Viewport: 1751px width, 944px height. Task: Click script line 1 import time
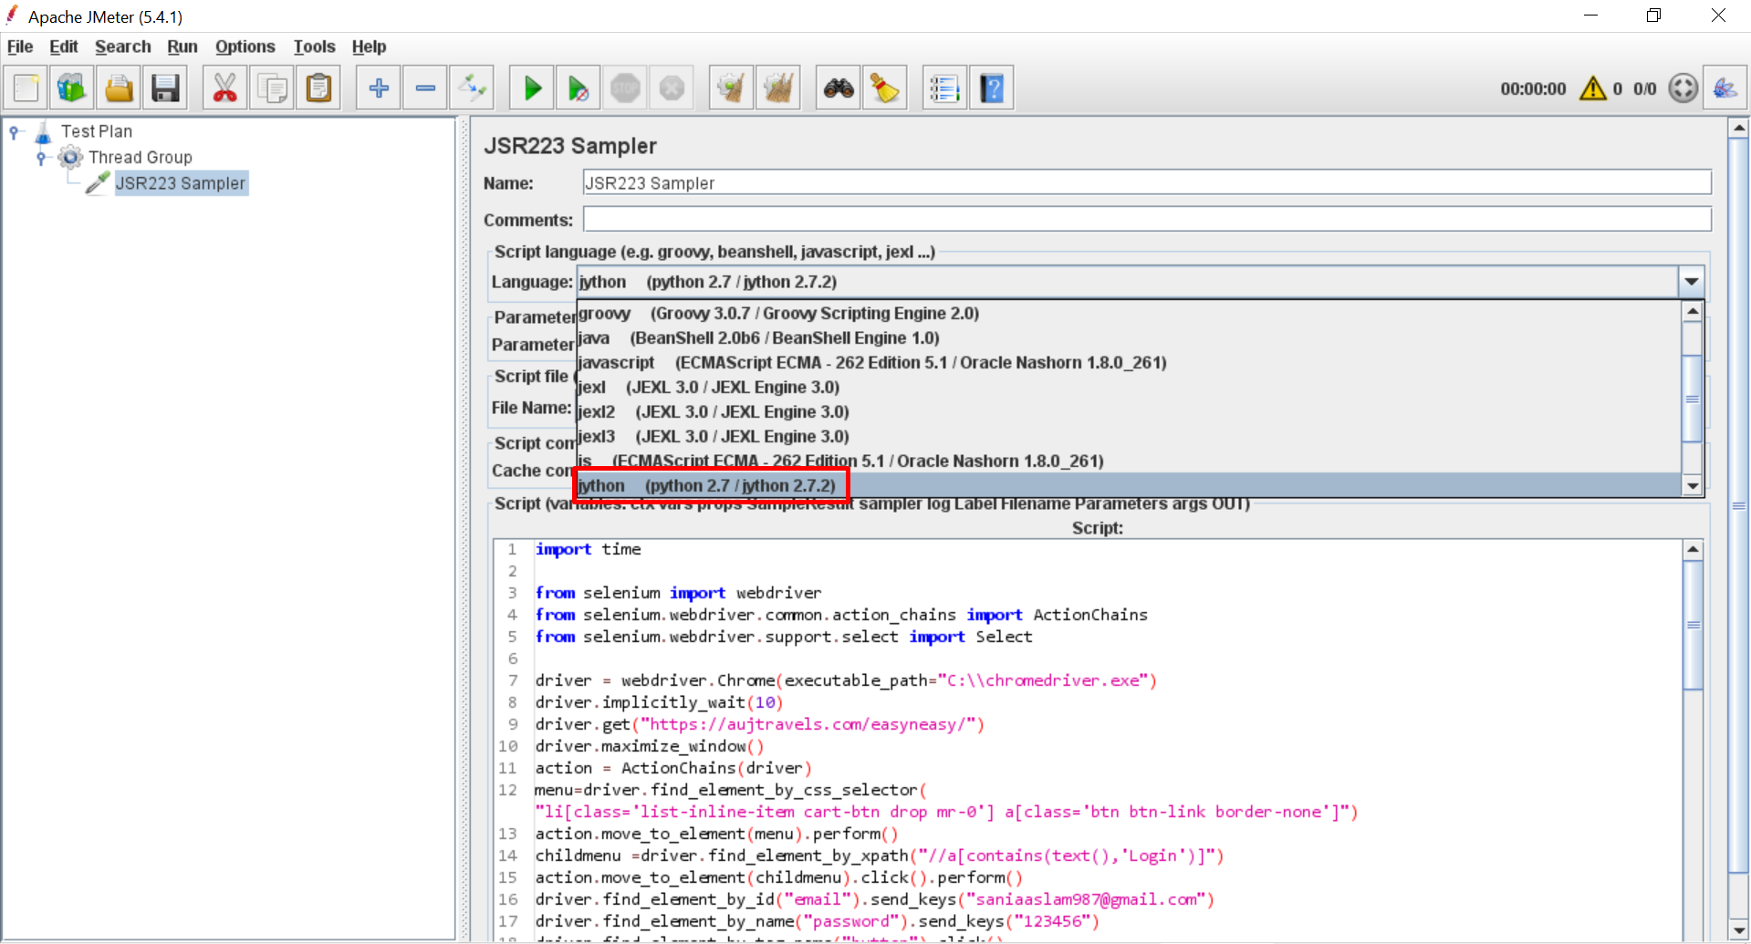[588, 549]
